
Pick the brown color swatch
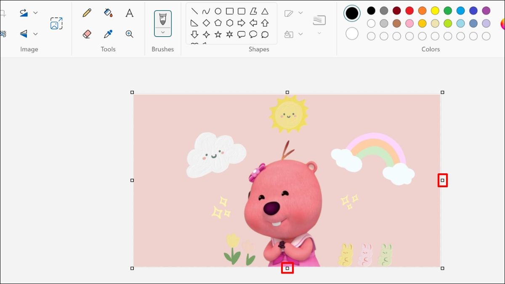[397, 24]
